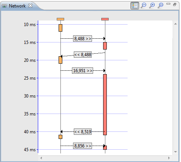Click the horizontal scrollbar left arrow

tap(41, 158)
